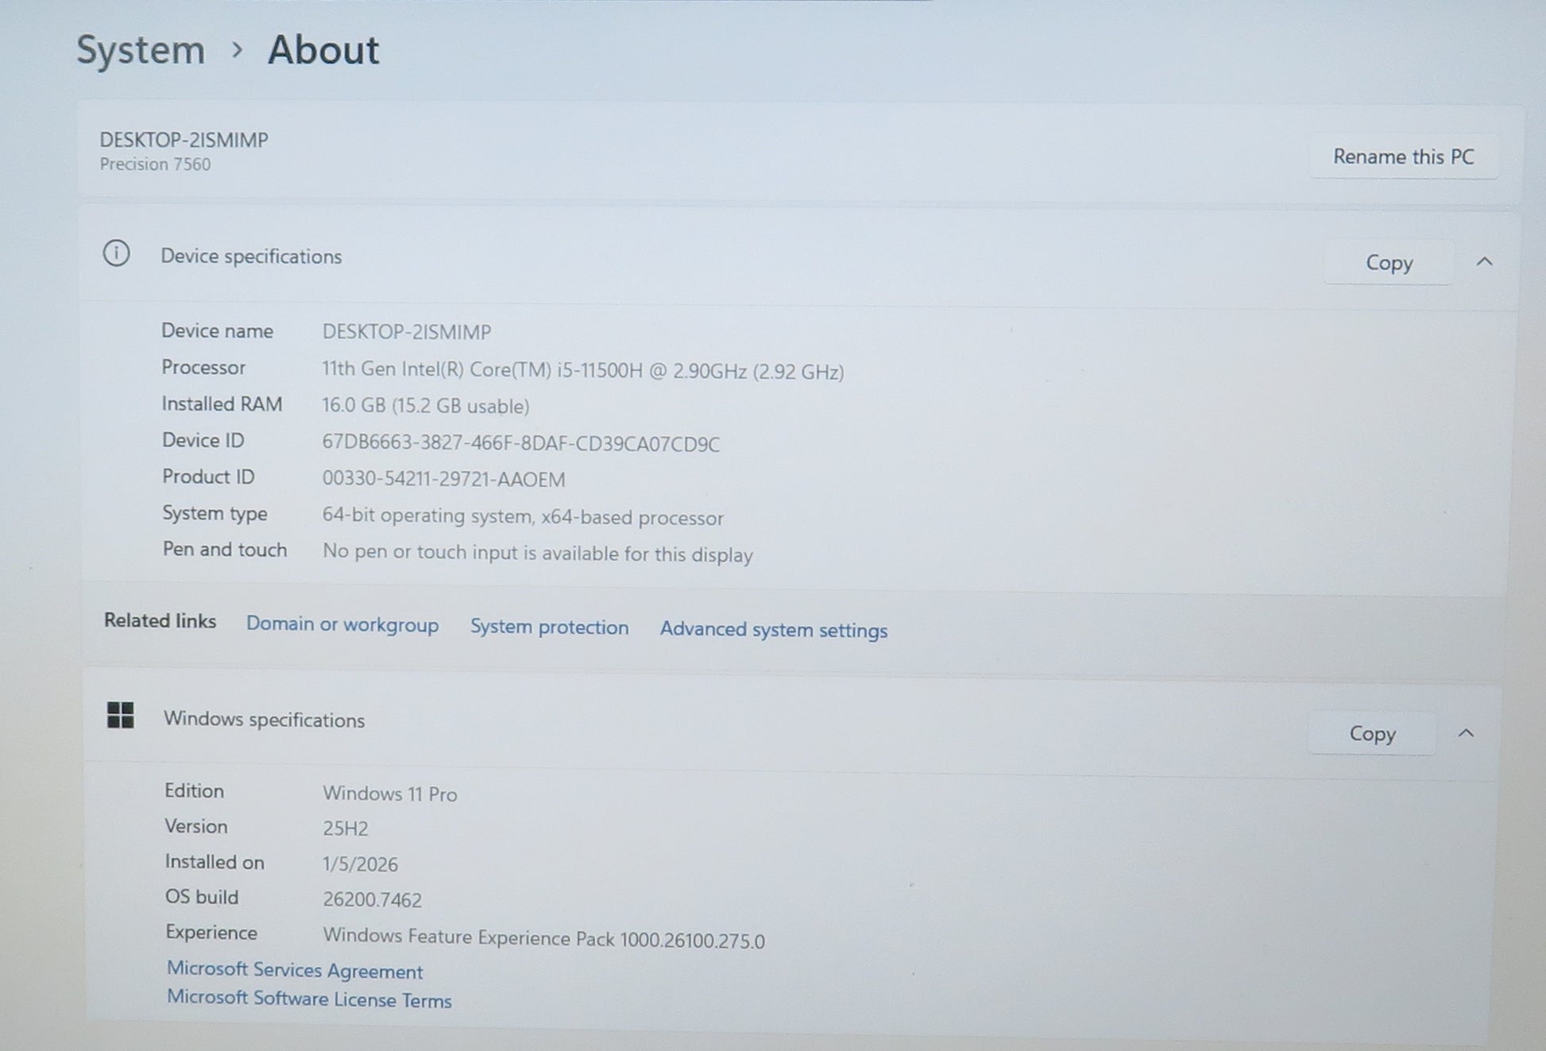Collapse the Windows specifications section

coord(1466,733)
